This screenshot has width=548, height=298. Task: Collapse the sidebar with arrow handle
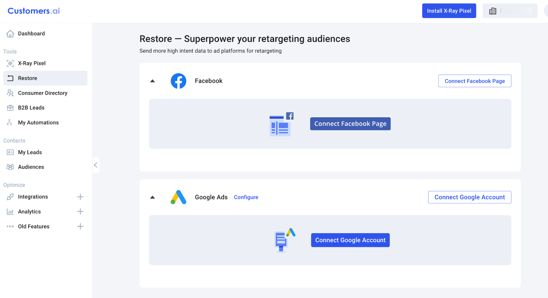pyautogui.click(x=96, y=165)
